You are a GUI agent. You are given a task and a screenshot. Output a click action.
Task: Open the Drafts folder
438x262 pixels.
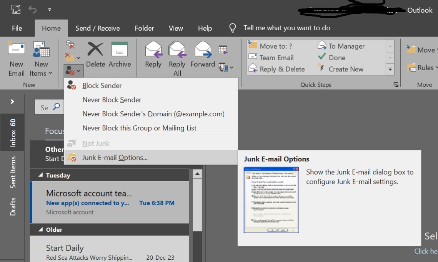coord(13,206)
